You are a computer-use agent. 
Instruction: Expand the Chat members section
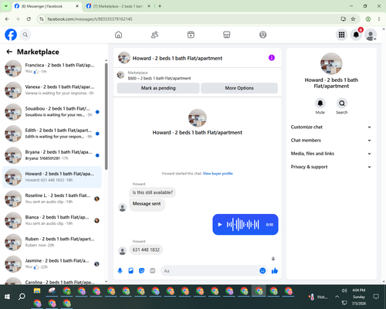(331, 141)
